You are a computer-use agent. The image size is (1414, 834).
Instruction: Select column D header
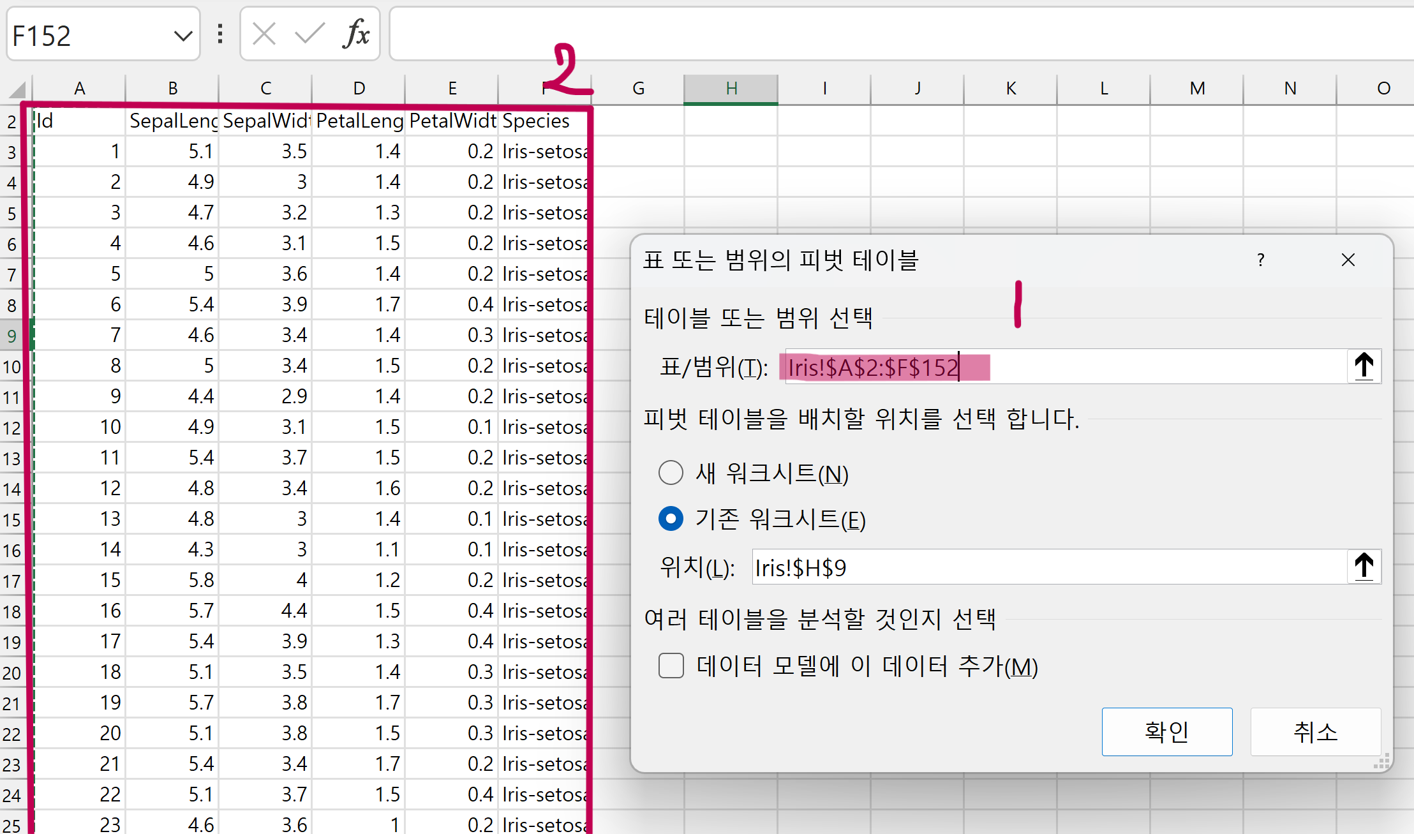point(359,89)
